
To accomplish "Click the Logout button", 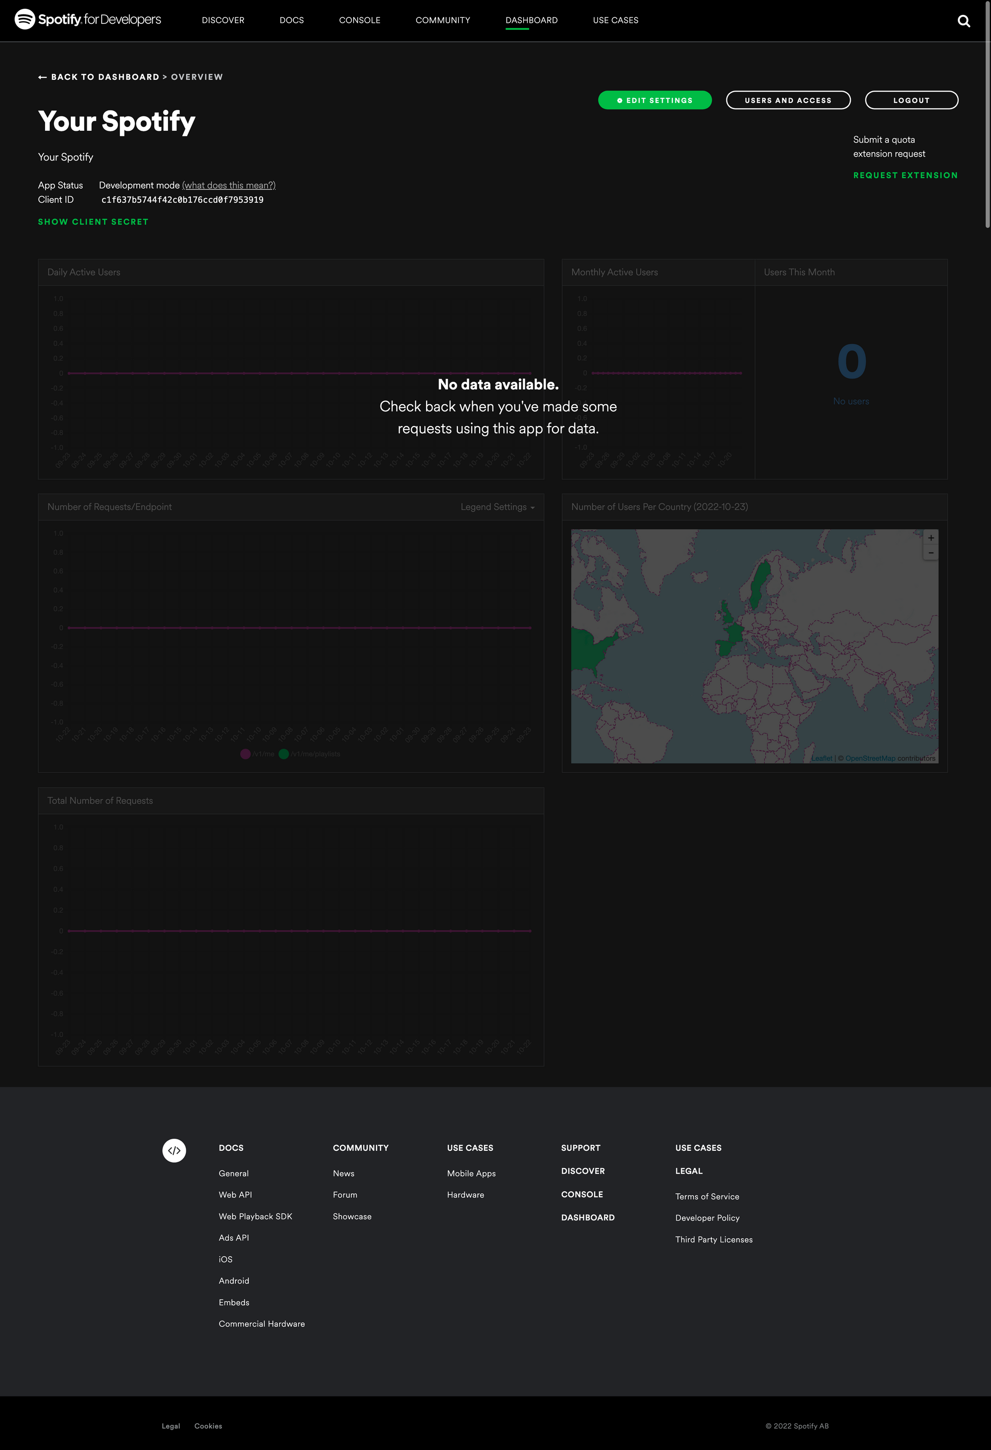I will coord(911,101).
